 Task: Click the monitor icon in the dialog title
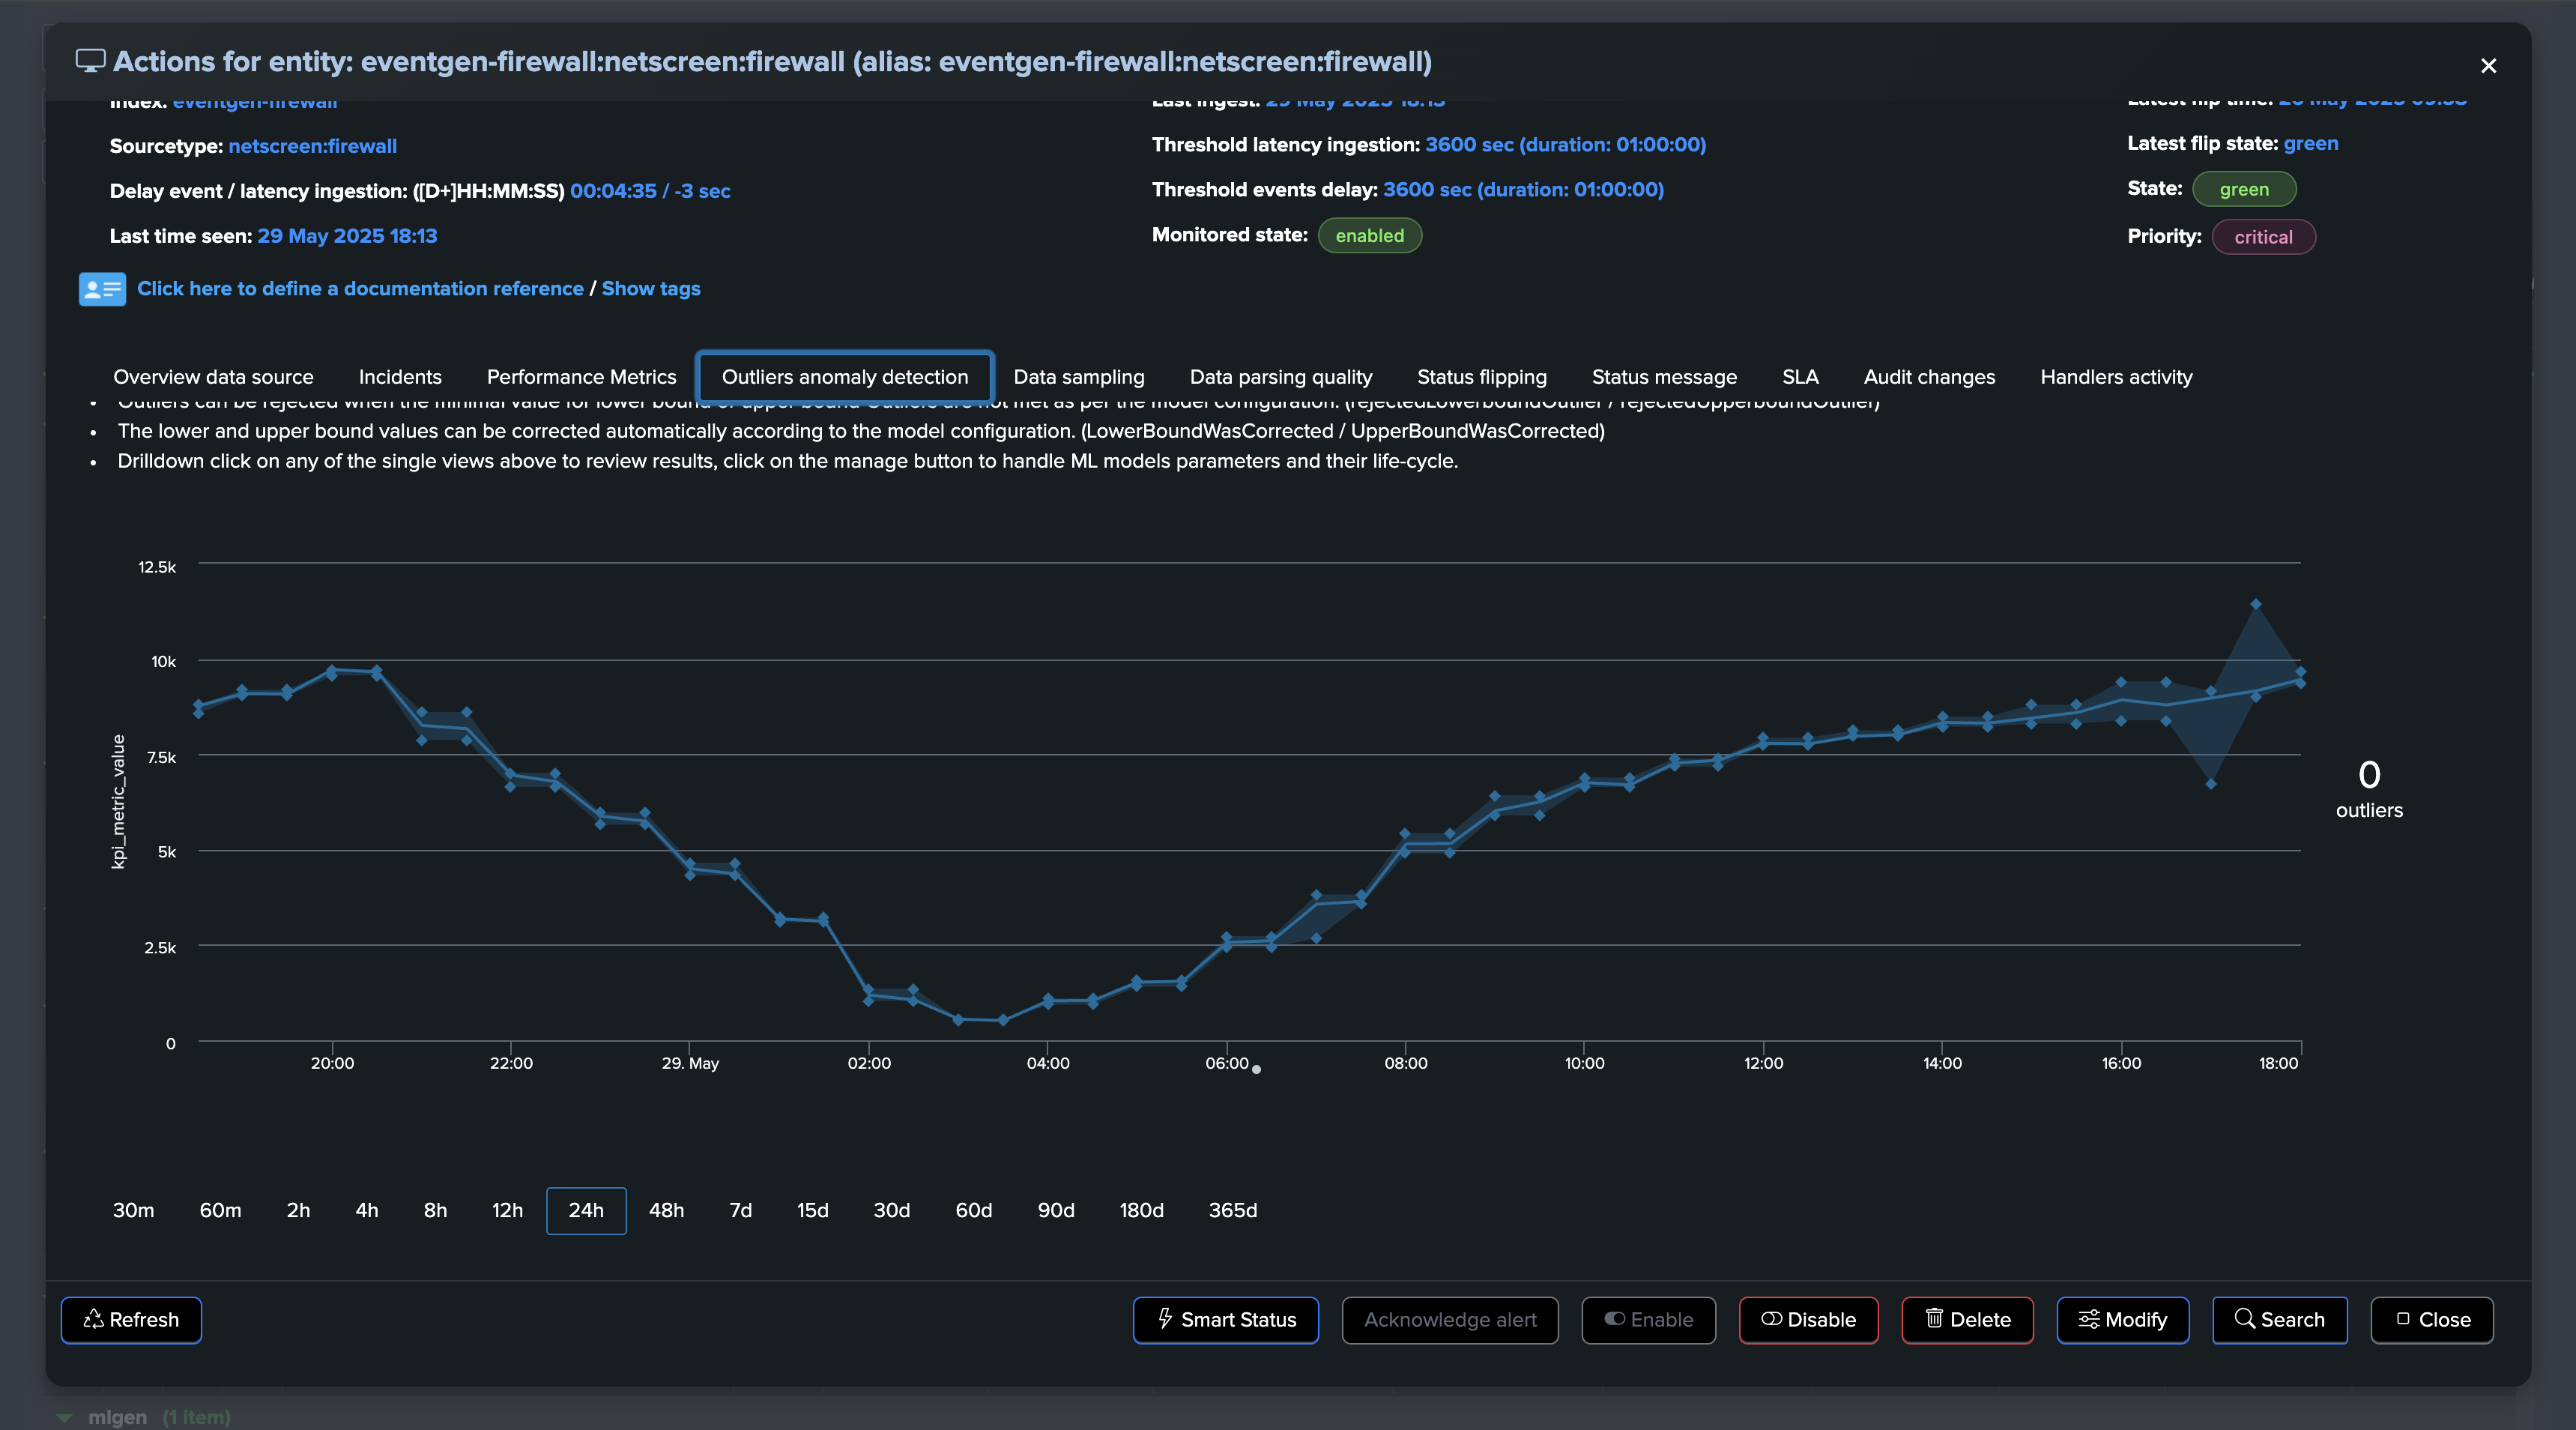[x=90, y=61]
